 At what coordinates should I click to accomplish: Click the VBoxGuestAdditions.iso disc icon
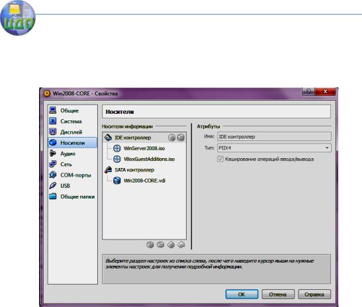pyautogui.click(x=117, y=159)
